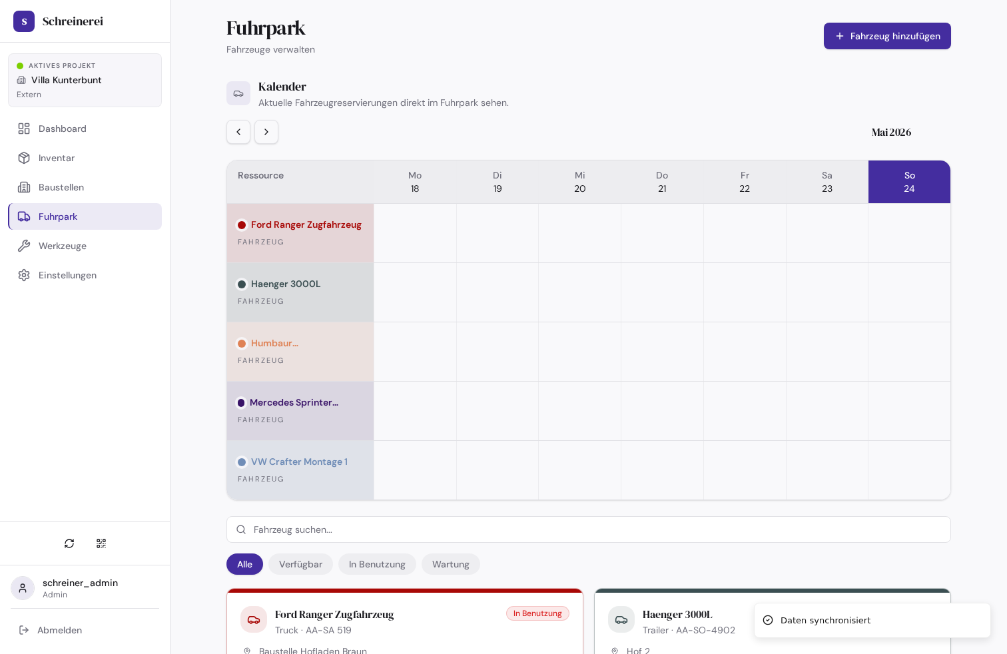Go to next calendar week
This screenshot has width=1007, height=654.
pos(266,132)
